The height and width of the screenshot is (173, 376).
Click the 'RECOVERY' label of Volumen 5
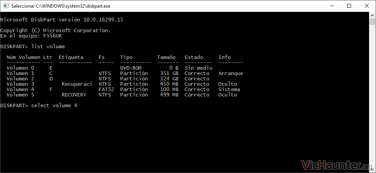[x=74, y=95]
